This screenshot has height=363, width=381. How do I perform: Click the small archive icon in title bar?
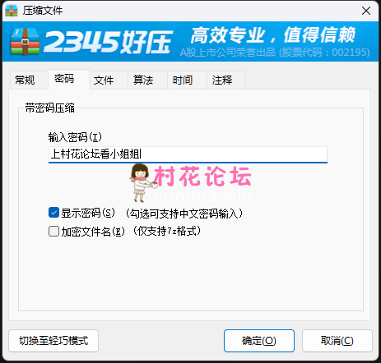(12, 11)
